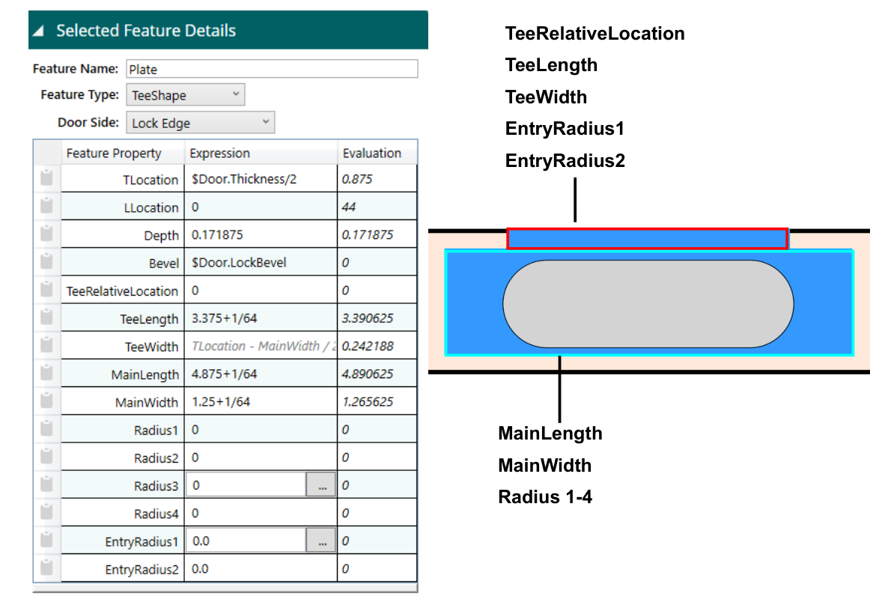Click the Feature Property column header
The image size is (882, 614).
123,153
